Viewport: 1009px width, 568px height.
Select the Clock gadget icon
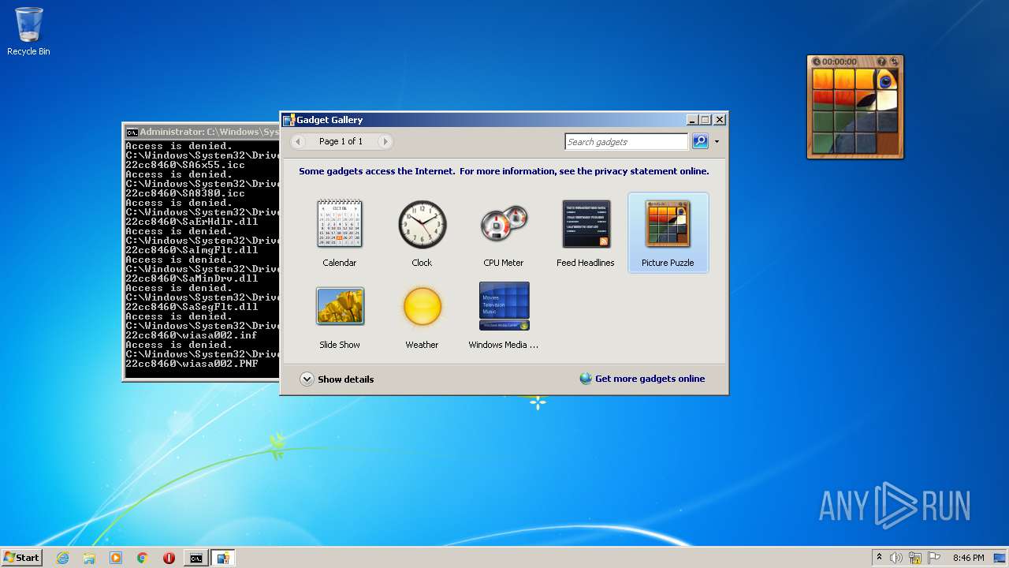point(422,224)
